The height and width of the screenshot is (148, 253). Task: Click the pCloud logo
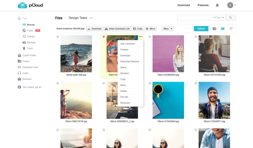coord(30,5)
